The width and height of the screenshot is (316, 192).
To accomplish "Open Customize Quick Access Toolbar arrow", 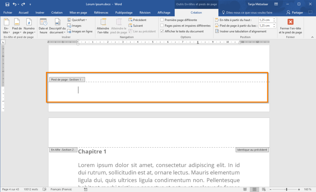I will click(30, 4).
